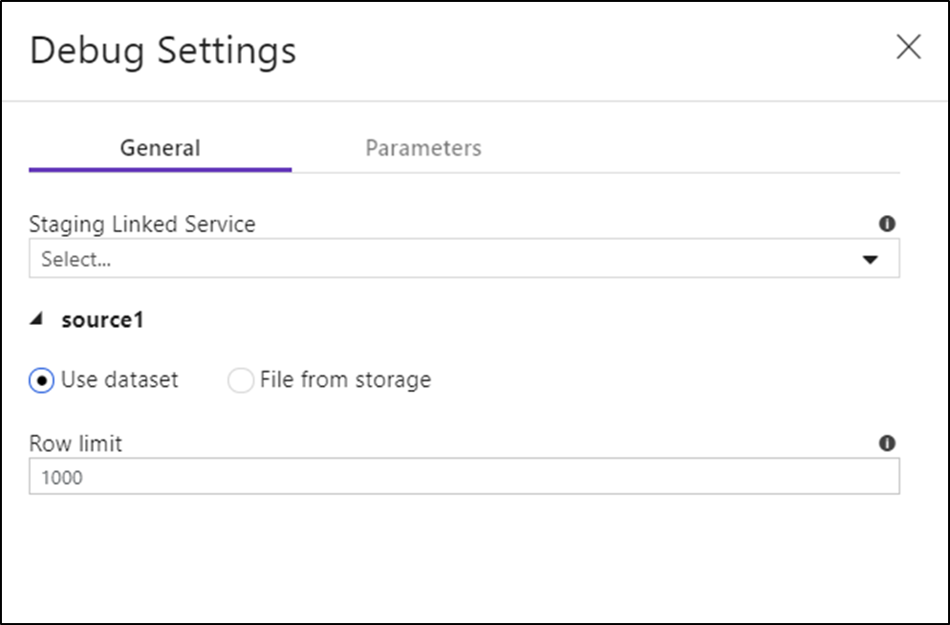The height and width of the screenshot is (625, 950).
Task: Switch to the General tab
Action: [x=160, y=148]
